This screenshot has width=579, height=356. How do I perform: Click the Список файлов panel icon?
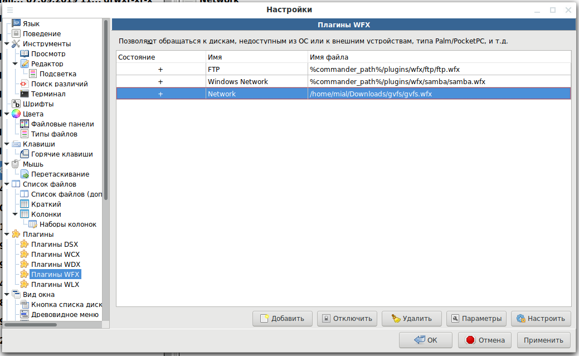click(x=16, y=184)
